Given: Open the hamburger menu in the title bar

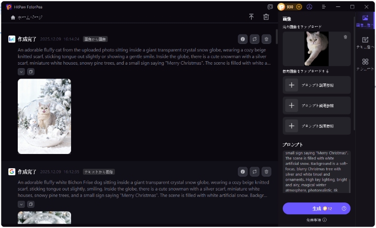Looking at the screenshot, I should pos(324,7).
